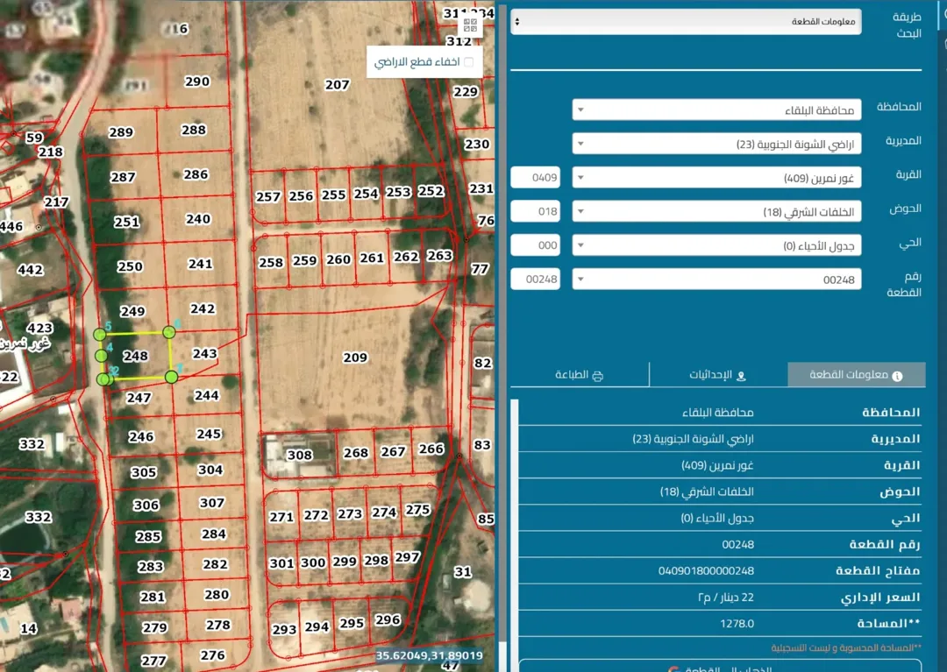Click the village code field 0409
Viewport: 947px width, 672px height.
pyautogui.click(x=535, y=177)
